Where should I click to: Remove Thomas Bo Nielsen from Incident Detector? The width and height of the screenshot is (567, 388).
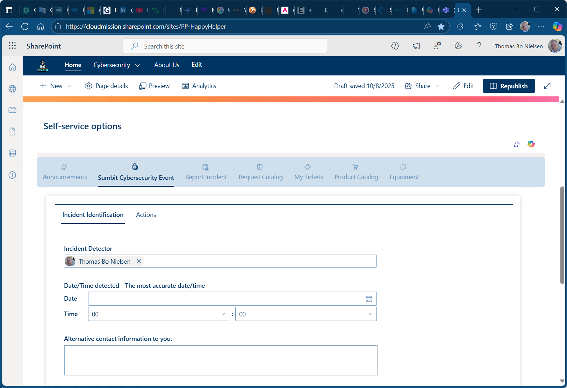point(139,261)
